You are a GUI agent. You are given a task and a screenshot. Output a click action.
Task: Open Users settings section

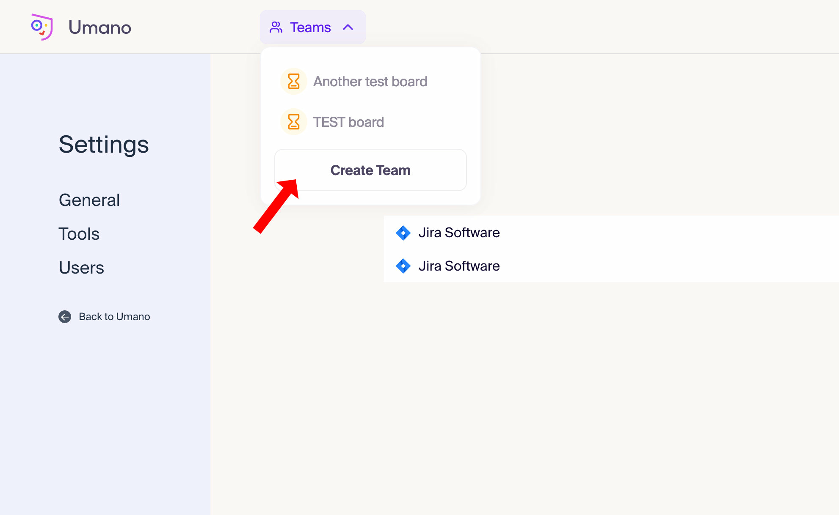81,268
